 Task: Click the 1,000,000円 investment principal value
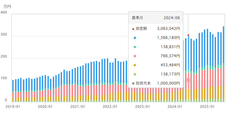click(x=168, y=83)
